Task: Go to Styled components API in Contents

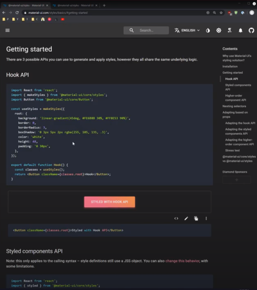Action: point(238,87)
